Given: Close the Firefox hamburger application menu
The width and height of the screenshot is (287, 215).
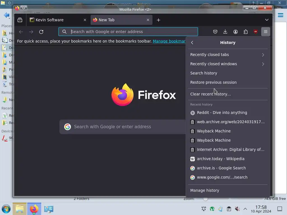Looking at the screenshot, I should coord(266,32).
